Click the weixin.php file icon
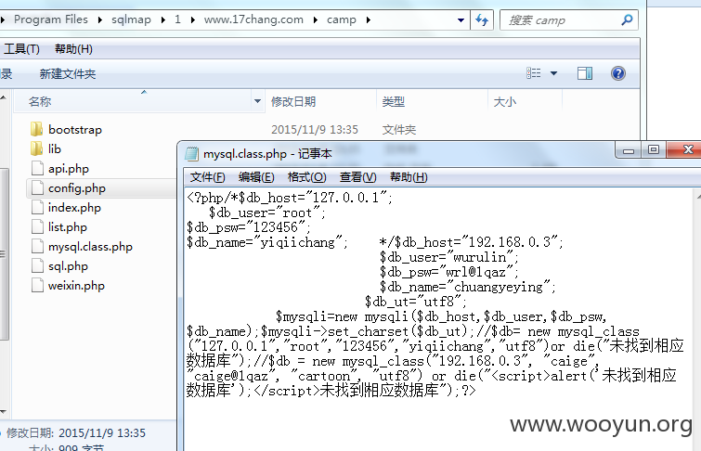The height and width of the screenshot is (451, 701). click(x=37, y=286)
